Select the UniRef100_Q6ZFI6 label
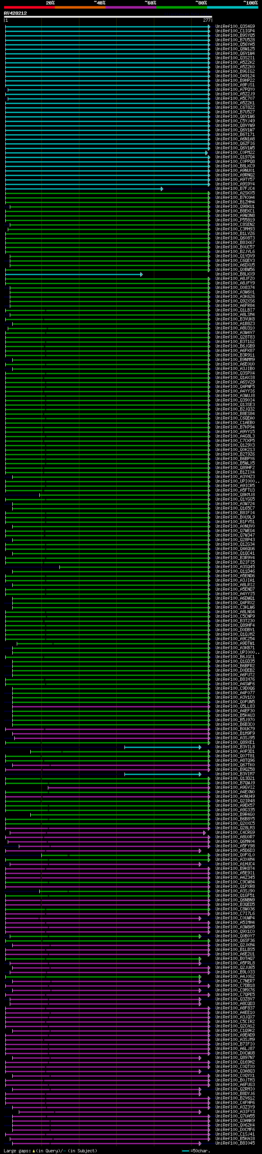 235,143
